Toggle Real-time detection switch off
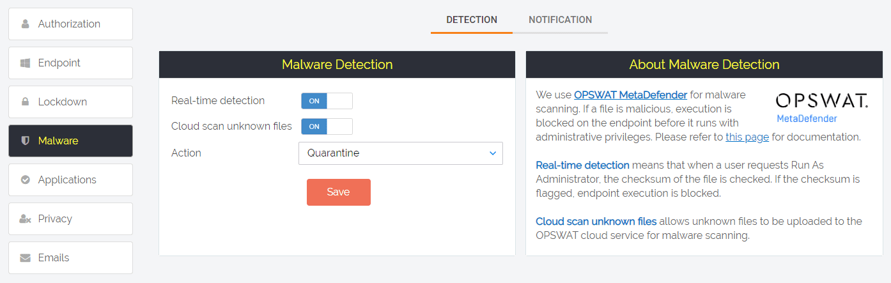Image resolution: width=891 pixels, height=283 pixels. coord(327,101)
